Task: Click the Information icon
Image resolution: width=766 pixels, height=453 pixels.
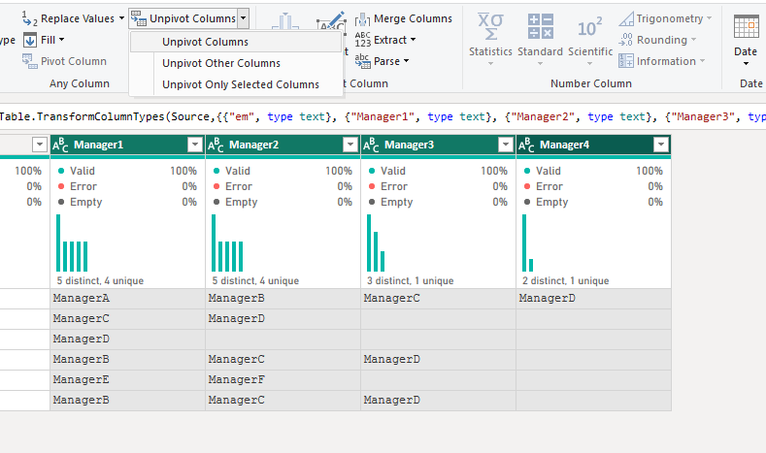Action: (x=626, y=61)
